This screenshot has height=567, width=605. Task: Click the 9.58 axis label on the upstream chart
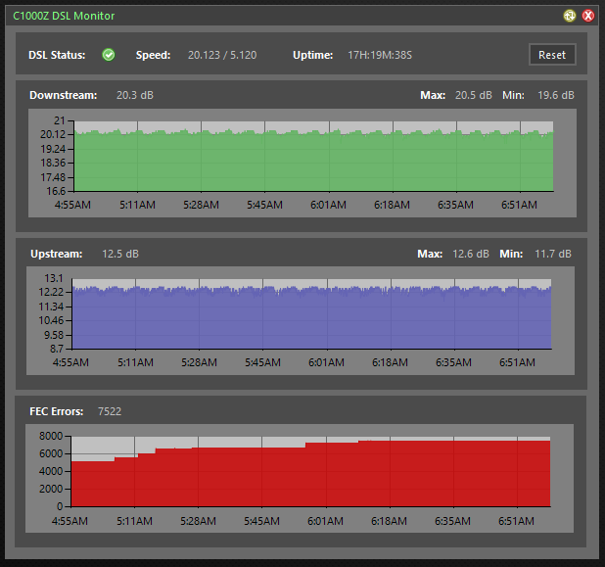click(54, 335)
